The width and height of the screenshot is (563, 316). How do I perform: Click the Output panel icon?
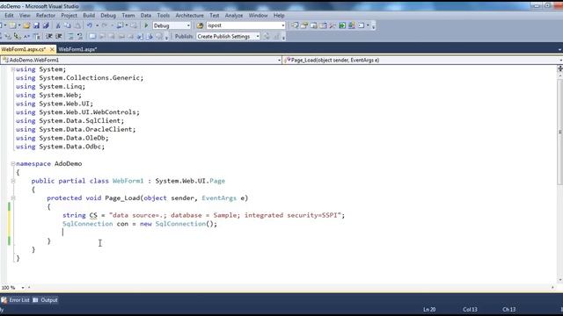coord(35,300)
